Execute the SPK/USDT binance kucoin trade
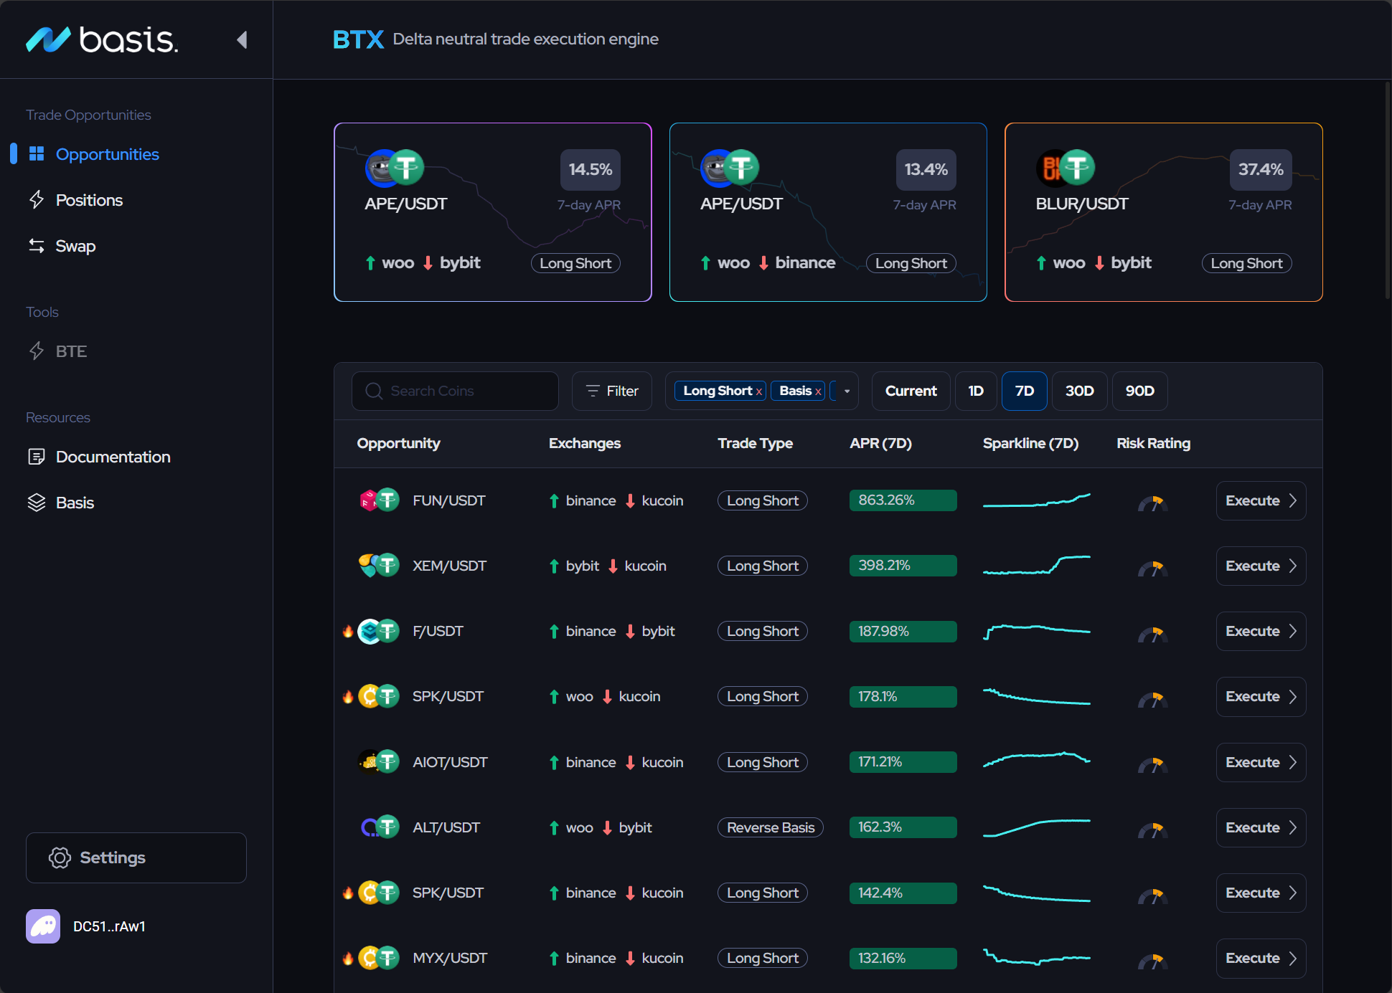 [1261, 893]
